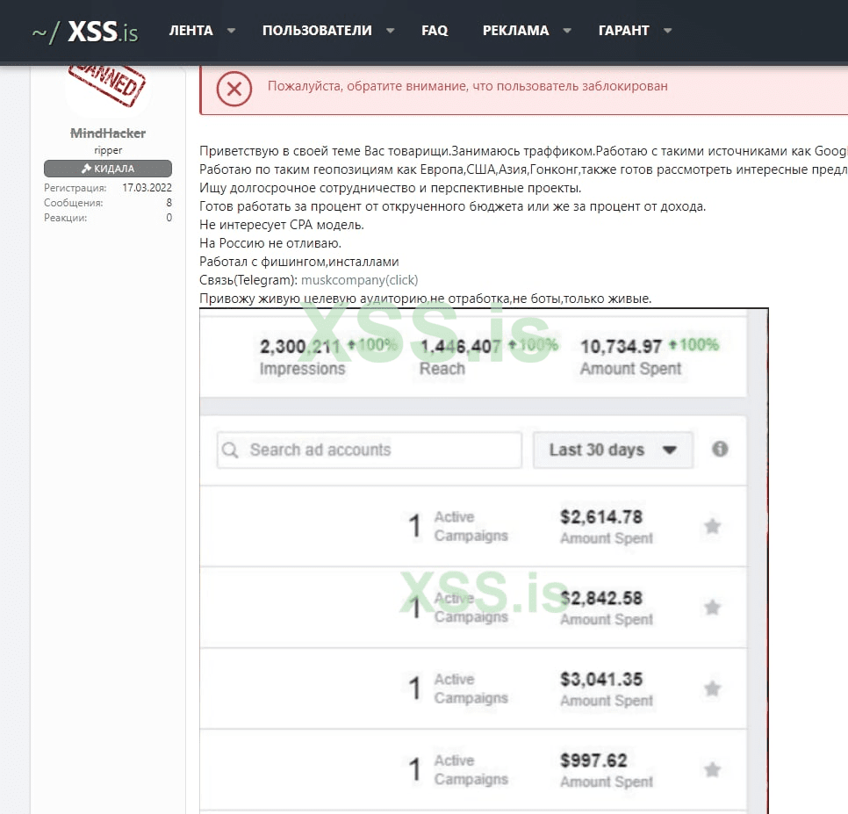This screenshot has width=848, height=814.
Task: Click the info icon beside Last 30 days
Action: 720,449
